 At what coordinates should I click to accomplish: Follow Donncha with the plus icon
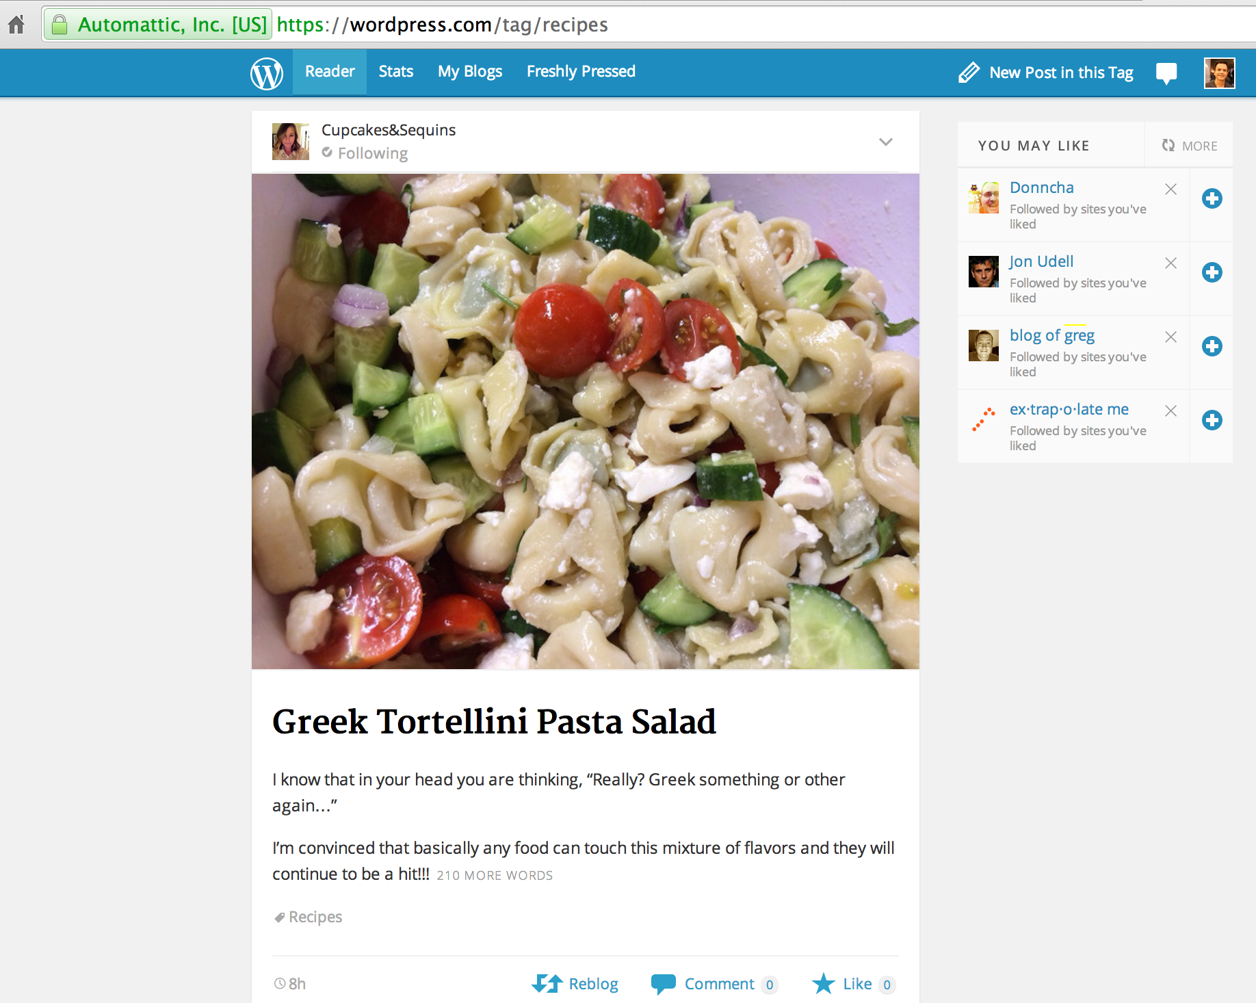click(x=1212, y=199)
